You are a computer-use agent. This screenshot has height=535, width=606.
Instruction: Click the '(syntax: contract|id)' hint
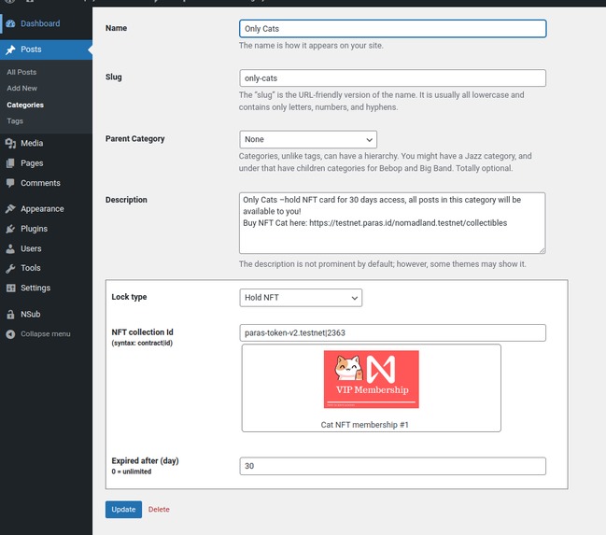tap(142, 343)
